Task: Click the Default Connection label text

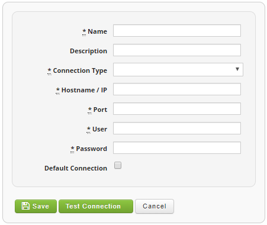Action: click(76, 168)
